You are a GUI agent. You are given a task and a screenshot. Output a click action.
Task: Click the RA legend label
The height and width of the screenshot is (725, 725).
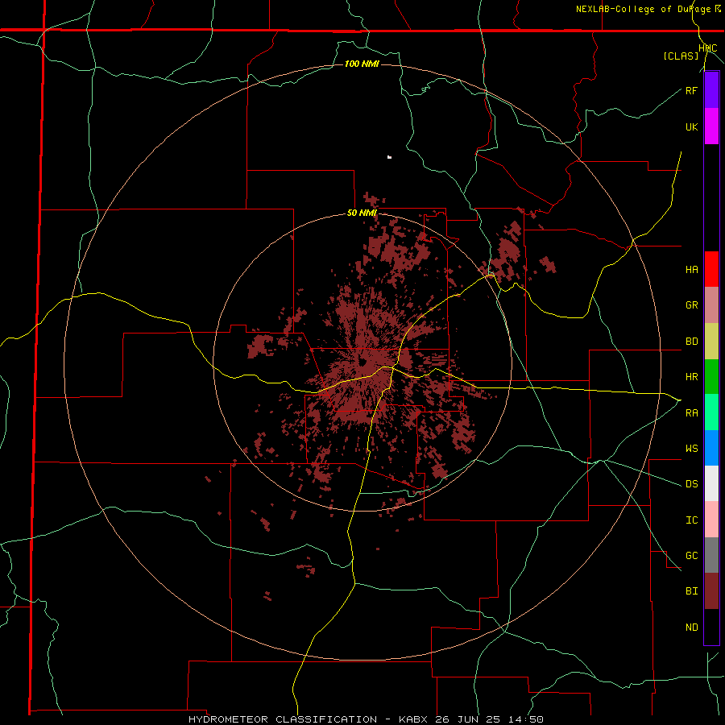point(691,413)
